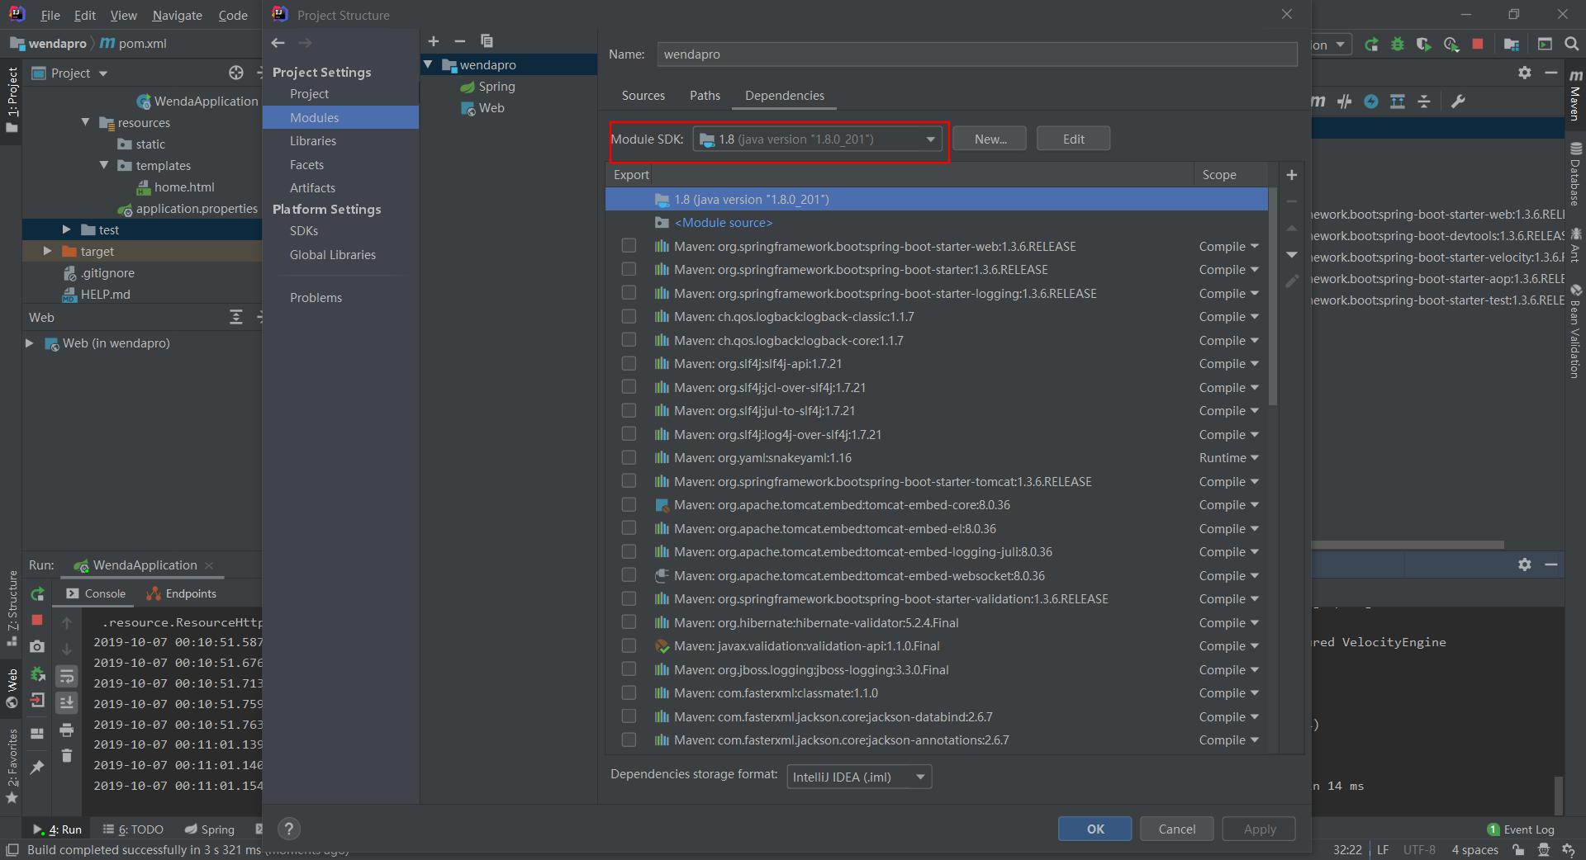Screen dimensions: 1586x860
Task: Toggle soft-wrap in the console
Action: (x=66, y=677)
